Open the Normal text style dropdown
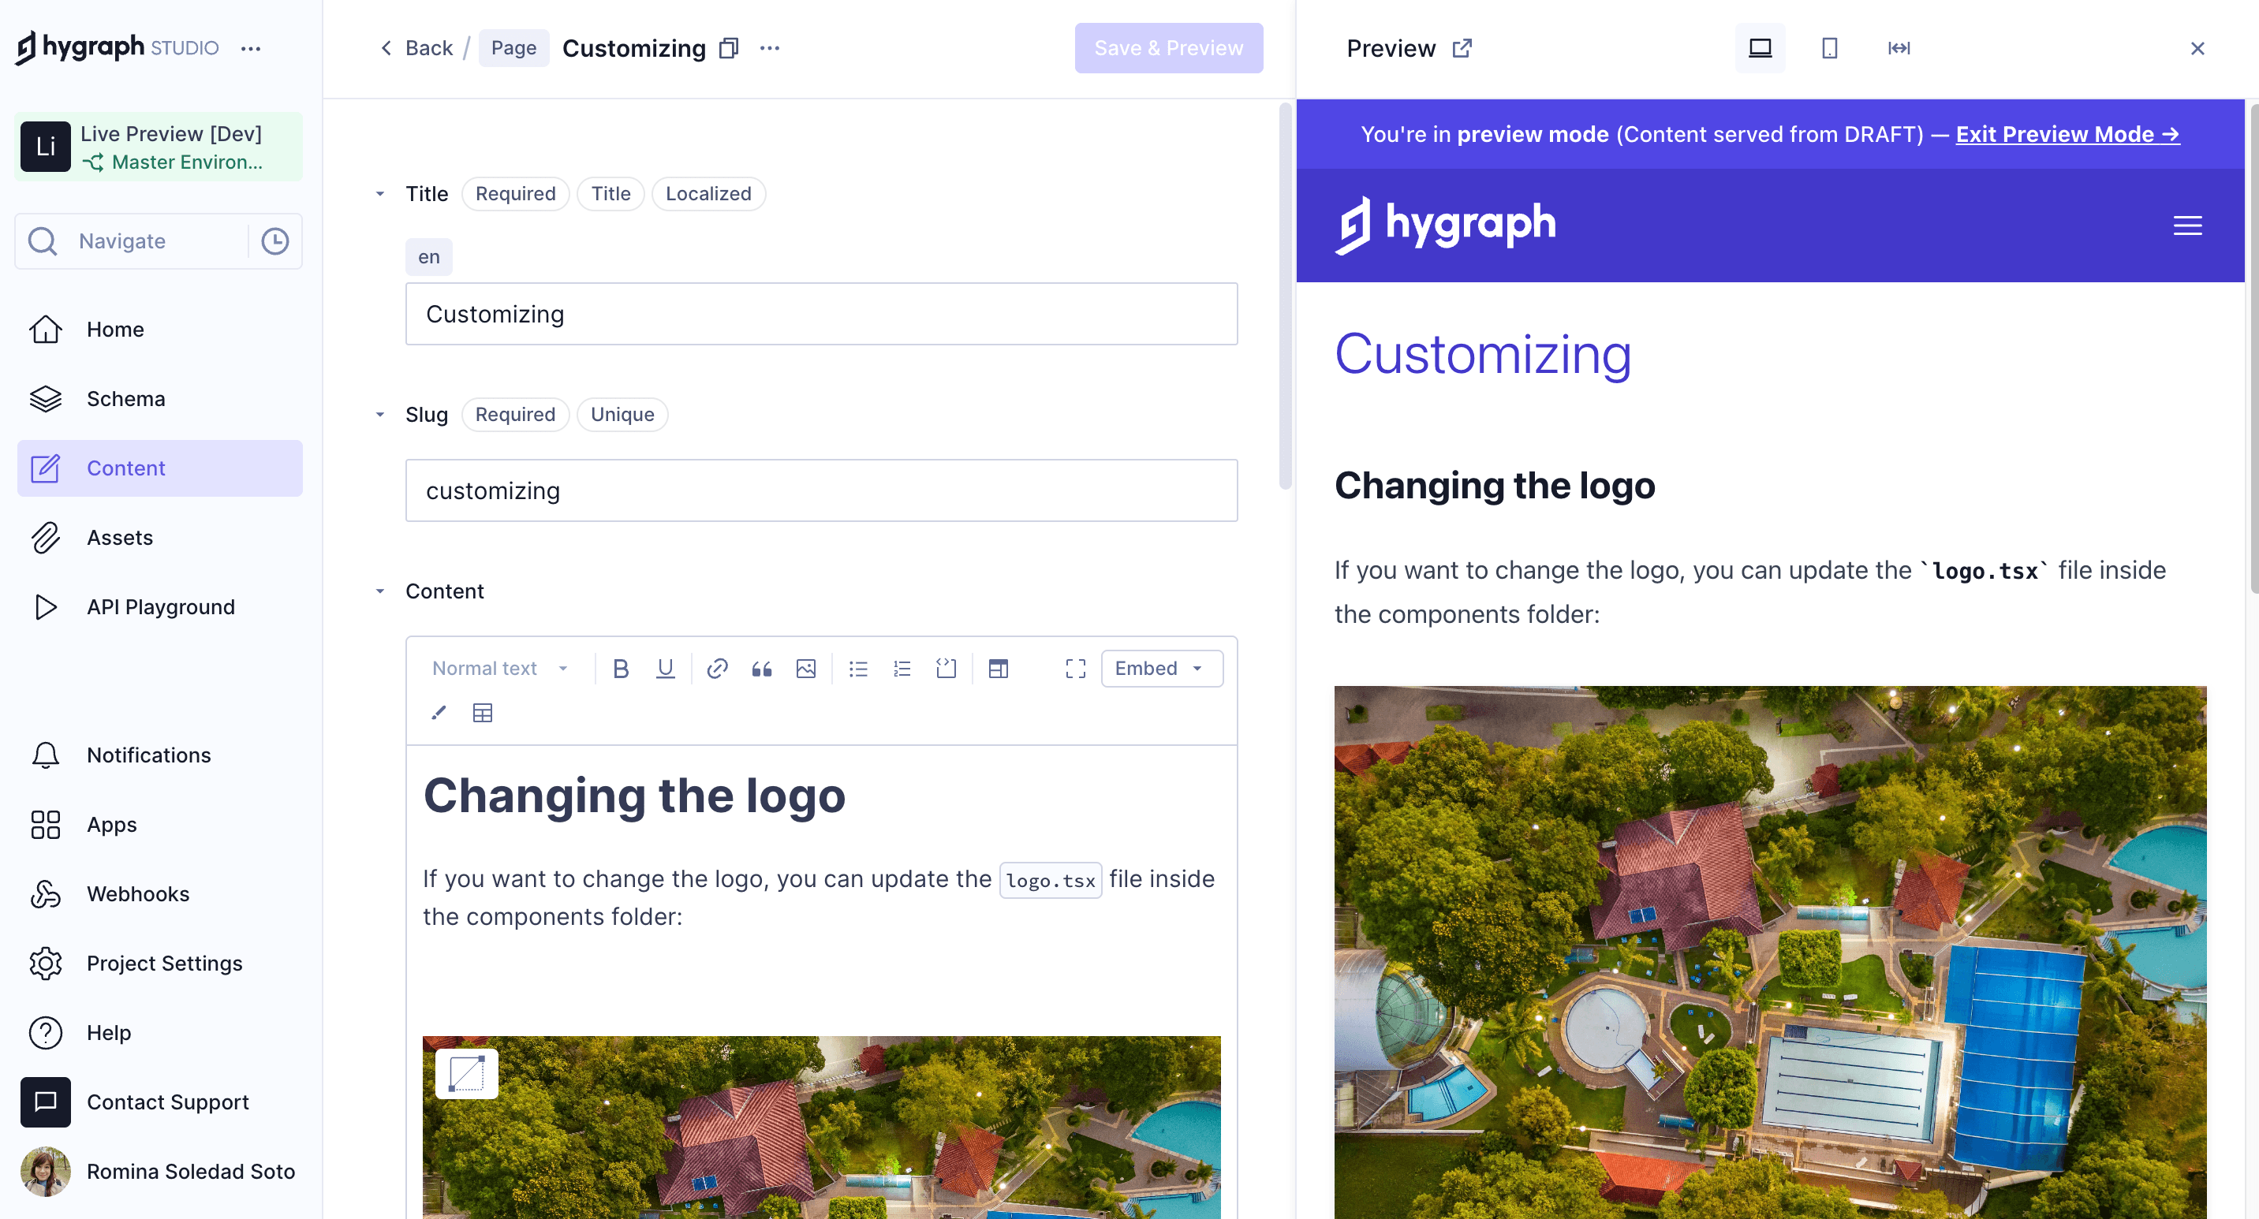Screen dimensions: 2259x1219 coord(500,669)
